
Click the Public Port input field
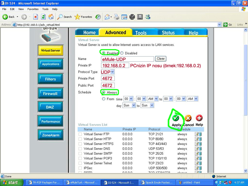108,85
